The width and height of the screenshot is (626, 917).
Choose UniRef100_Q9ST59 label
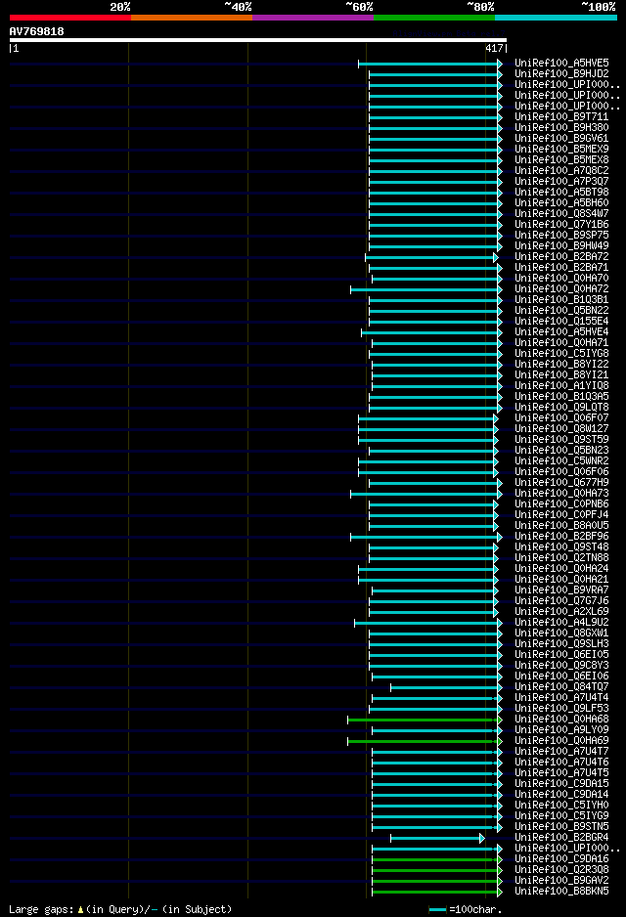pyautogui.click(x=561, y=439)
